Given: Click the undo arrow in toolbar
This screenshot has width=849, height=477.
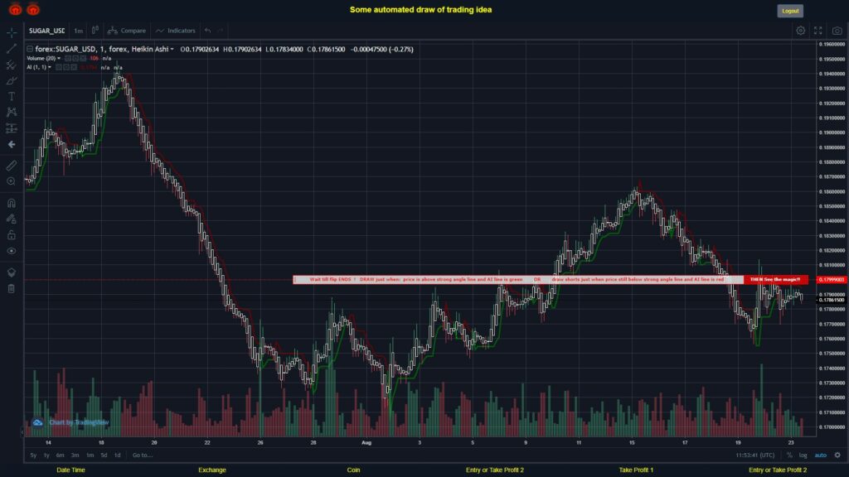Looking at the screenshot, I should [x=207, y=31].
